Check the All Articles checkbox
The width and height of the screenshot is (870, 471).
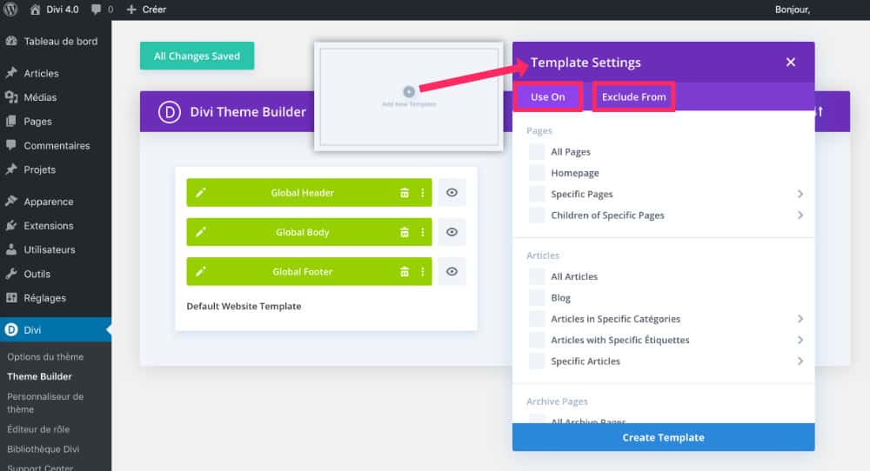537,276
